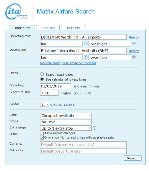
Task: Uncheck Only show flights with available seats
Action: click(x=42, y=138)
